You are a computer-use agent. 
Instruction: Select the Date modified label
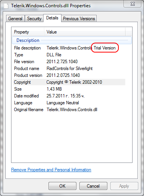tap(26, 96)
